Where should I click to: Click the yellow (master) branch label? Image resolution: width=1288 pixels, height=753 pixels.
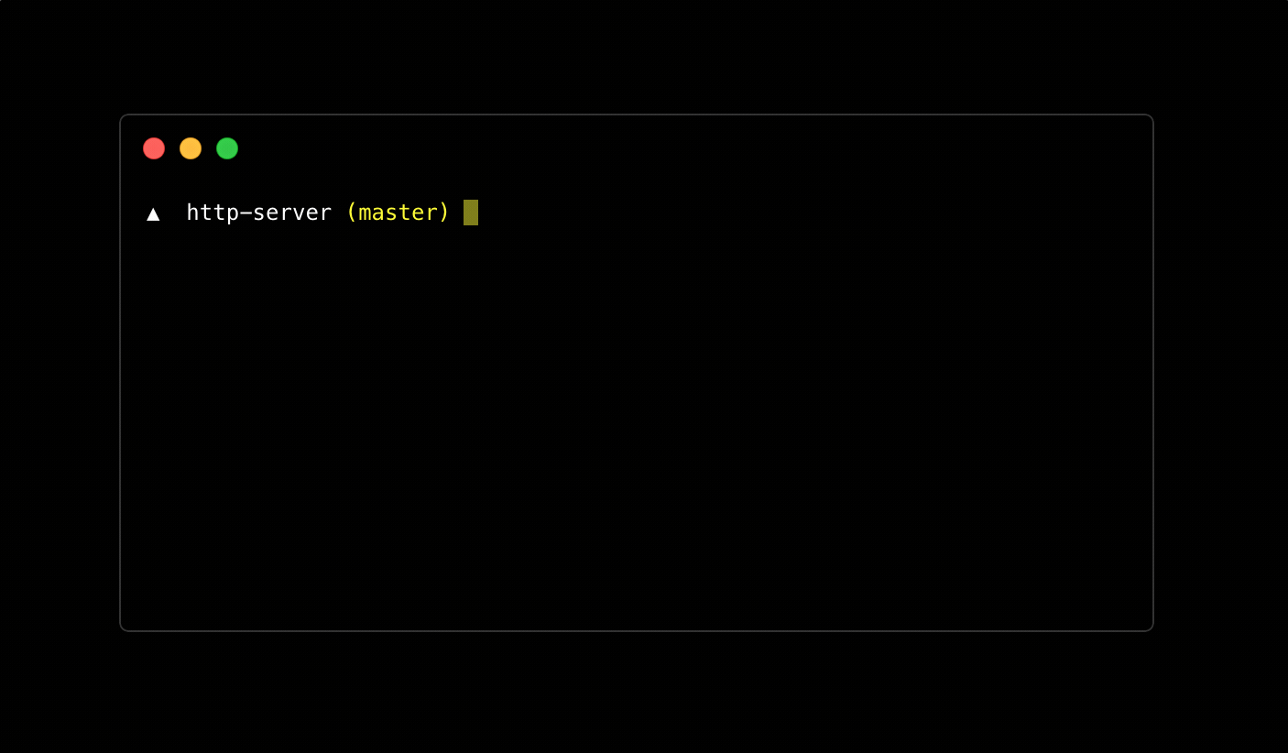(398, 213)
